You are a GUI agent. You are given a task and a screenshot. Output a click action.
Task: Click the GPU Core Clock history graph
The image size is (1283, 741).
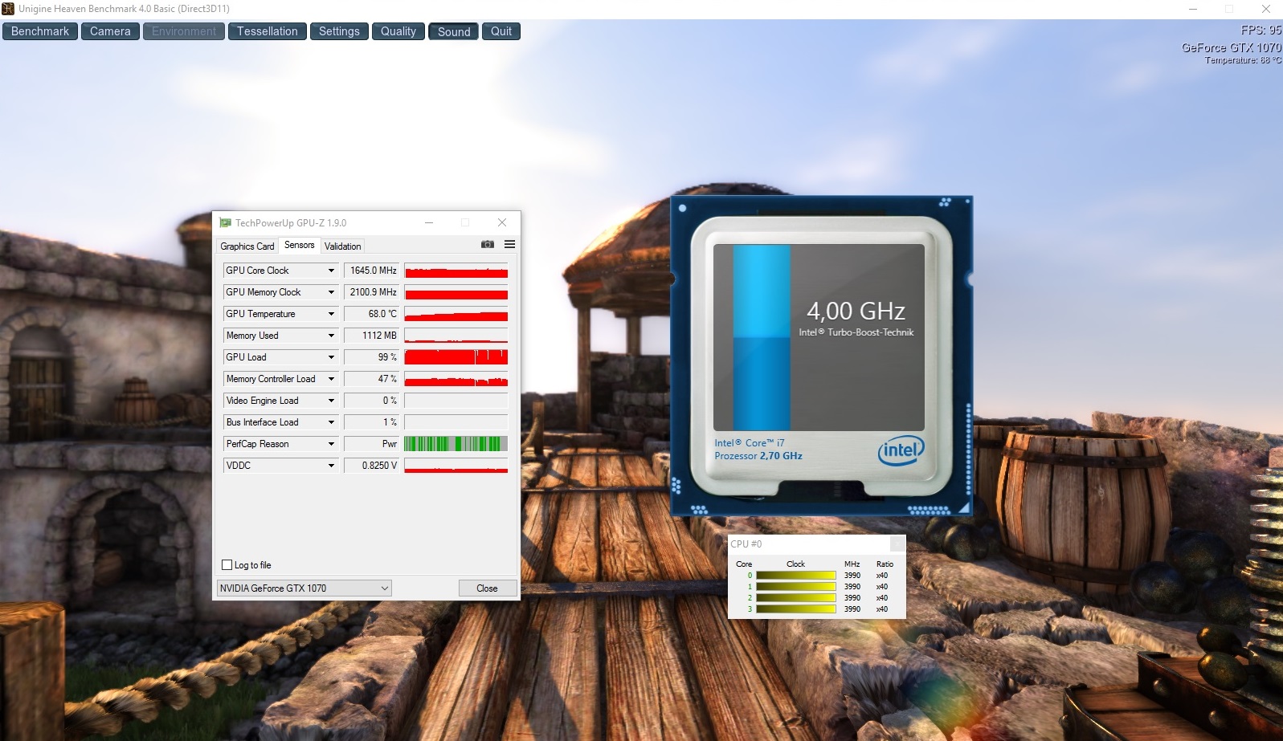(x=456, y=271)
